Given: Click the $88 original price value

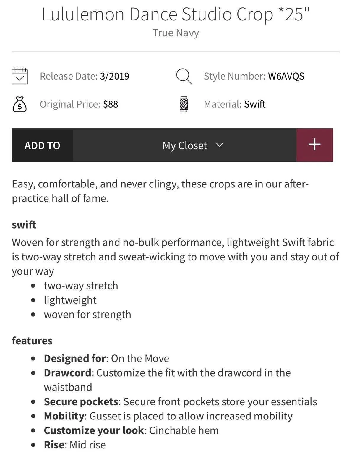Looking at the screenshot, I should pyautogui.click(x=111, y=104).
